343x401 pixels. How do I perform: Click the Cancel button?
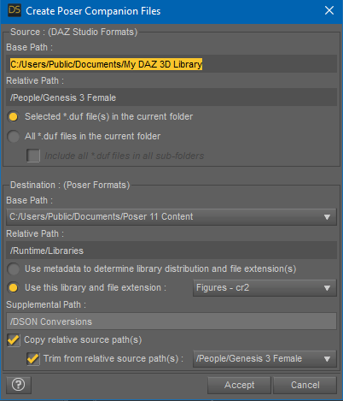click(305, 385)
